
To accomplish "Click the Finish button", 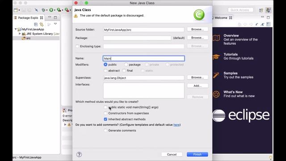I will (198, 154).
